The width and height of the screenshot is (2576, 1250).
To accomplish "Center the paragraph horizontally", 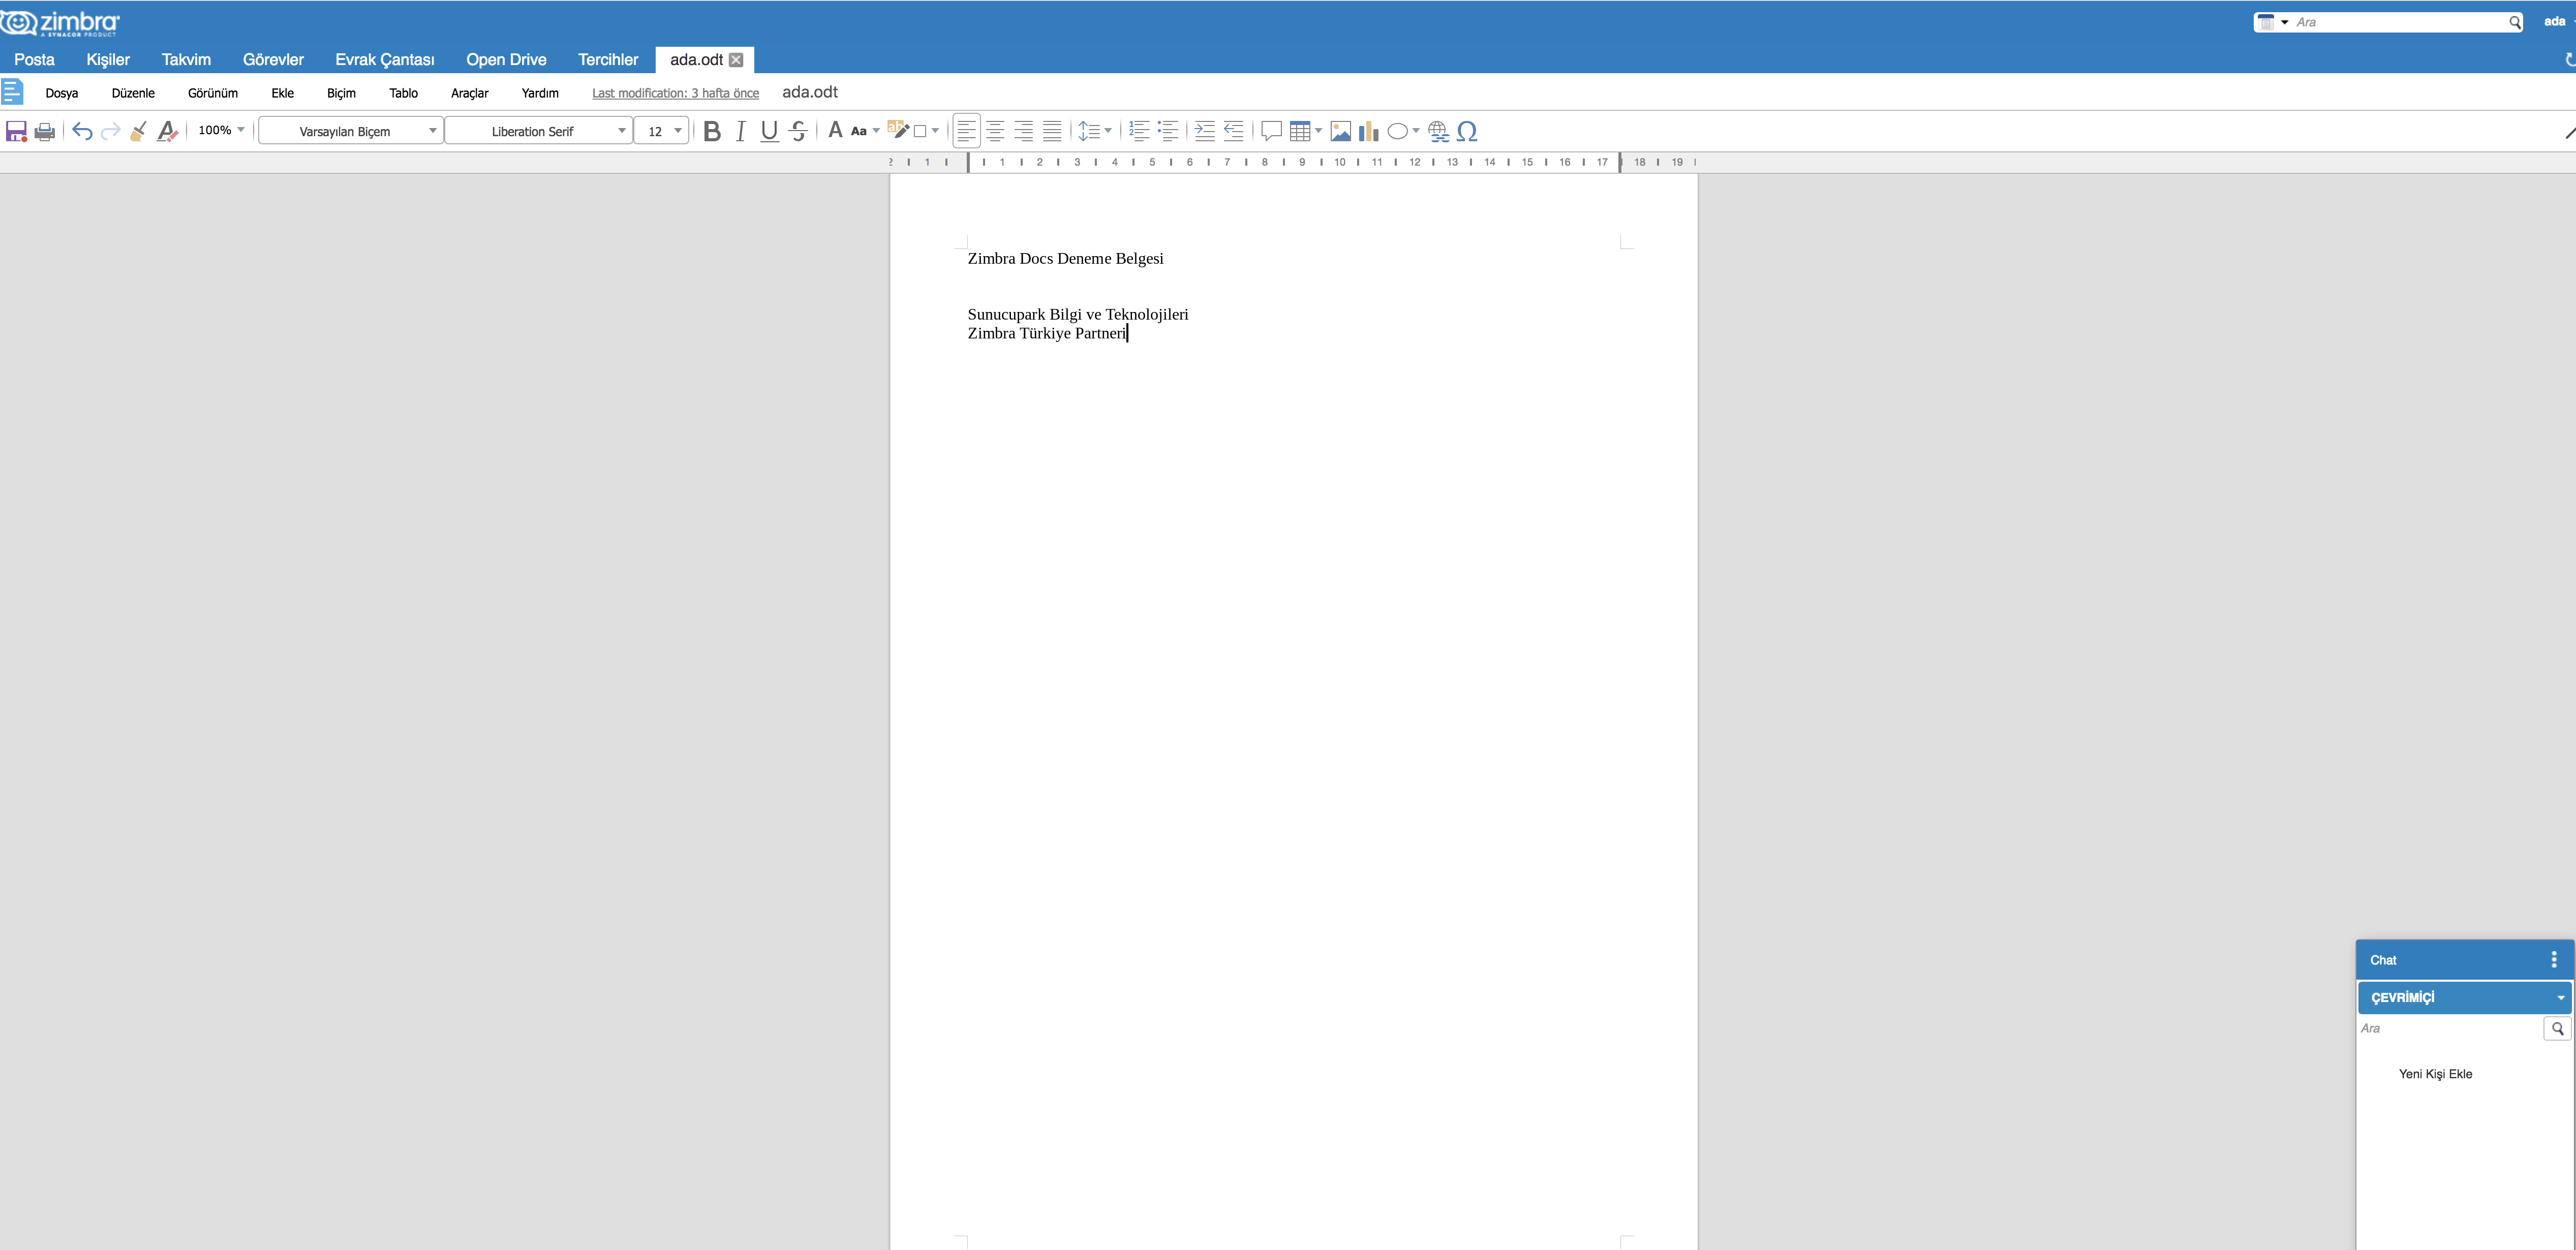I will coord(995,131).
